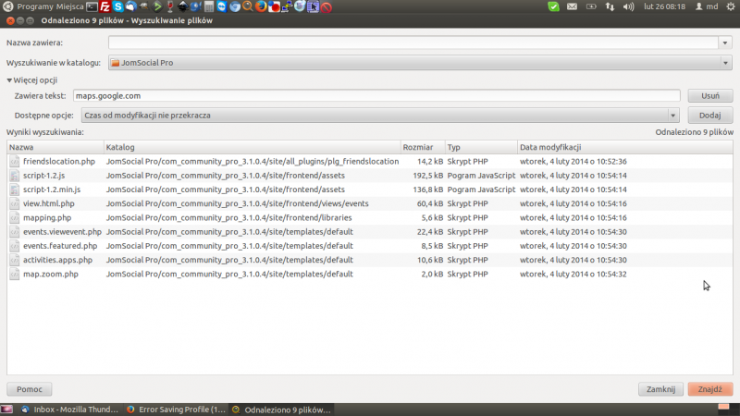Sort by the Data modyfikacji column header

[x=625, y=147]
